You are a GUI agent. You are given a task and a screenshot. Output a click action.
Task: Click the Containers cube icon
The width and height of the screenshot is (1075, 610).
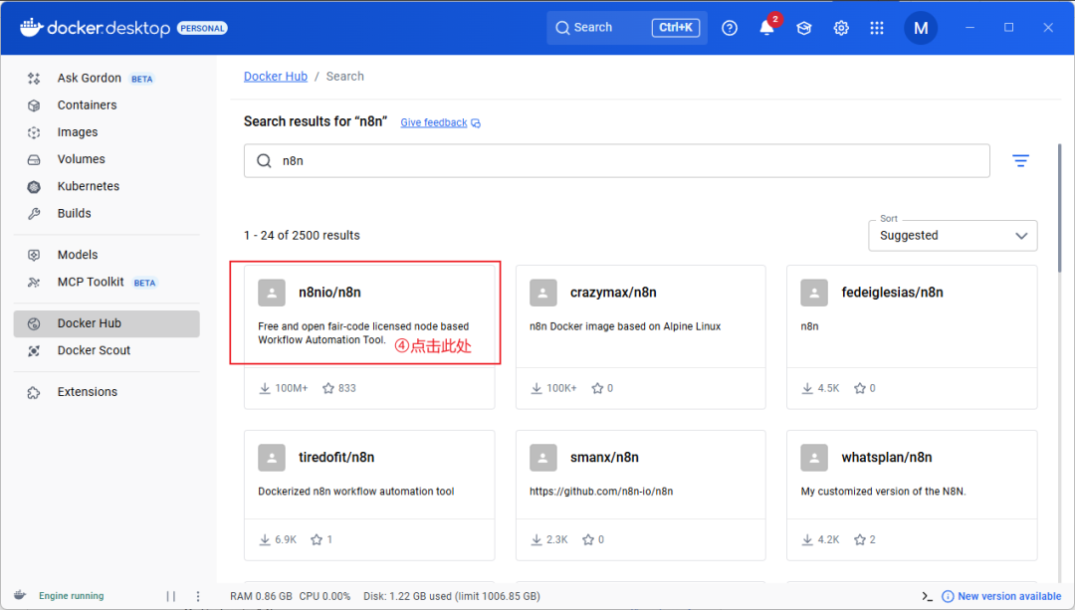34,105
